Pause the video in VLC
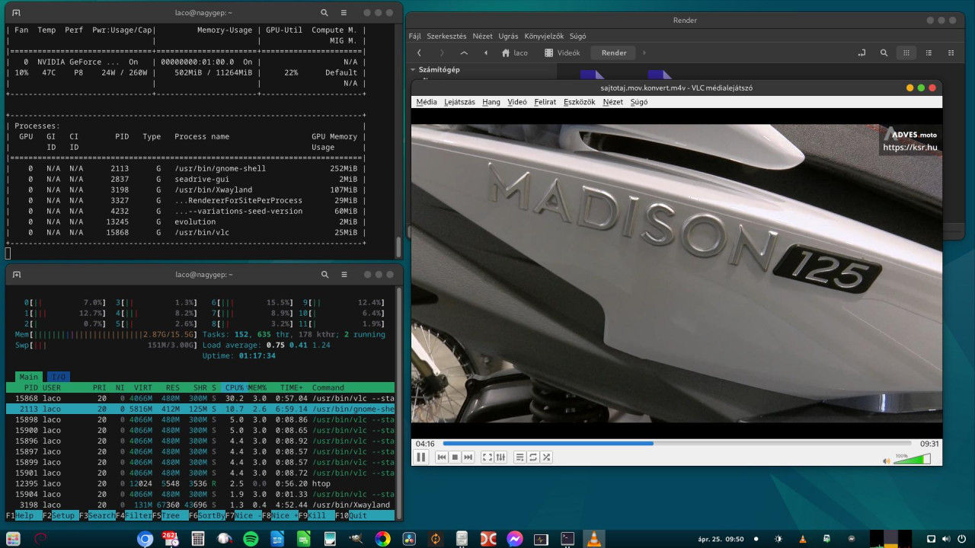This screenshot has width=975, height=548. 420,457
